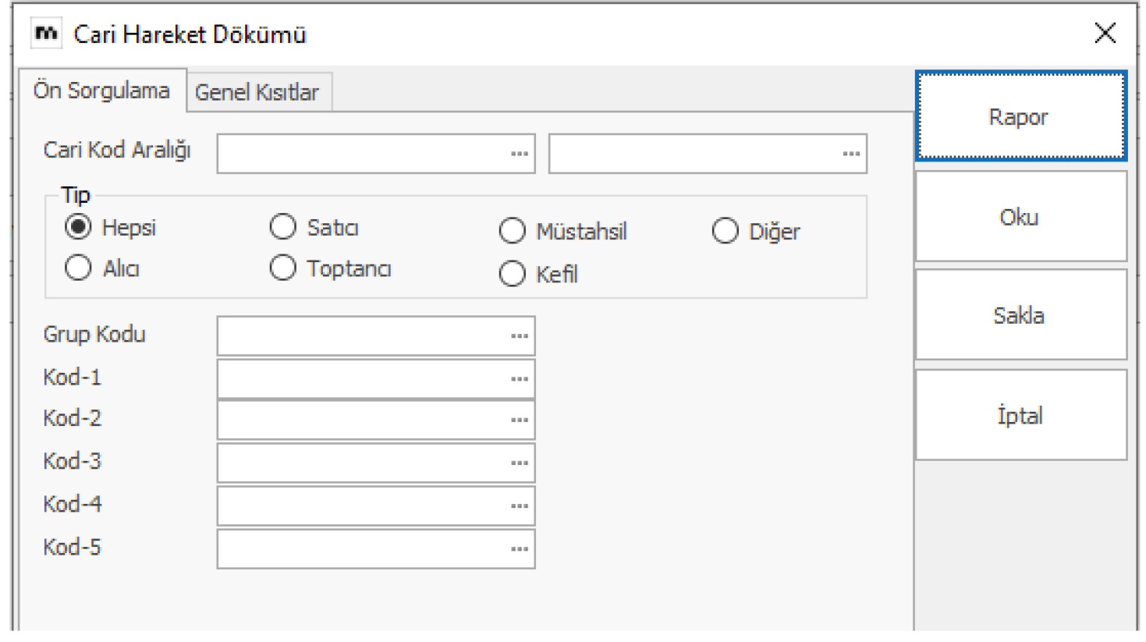Open the Kod-3 lookup ellipsis

pos(520,463)
